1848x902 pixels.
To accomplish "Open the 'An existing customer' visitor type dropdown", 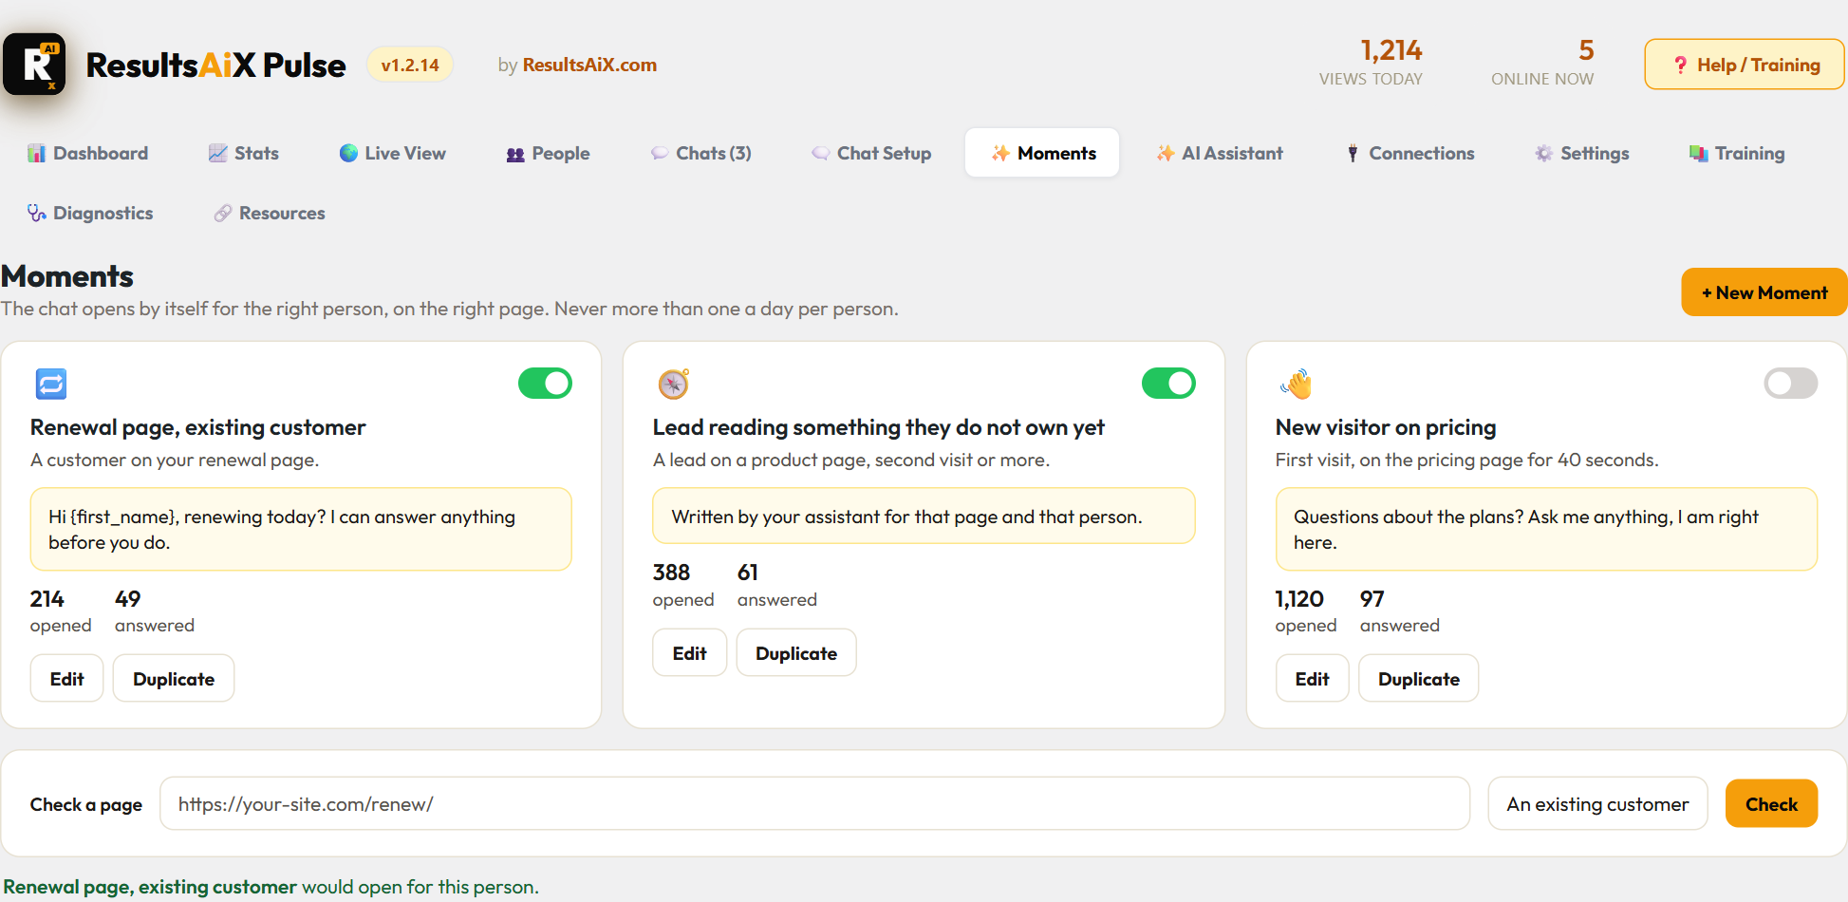I will click(1598, 804).
